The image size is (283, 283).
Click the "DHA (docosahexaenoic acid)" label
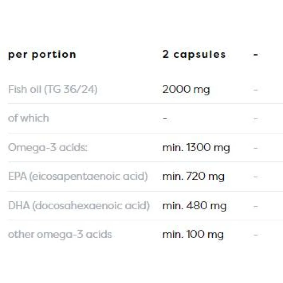(x=79, y=205)
